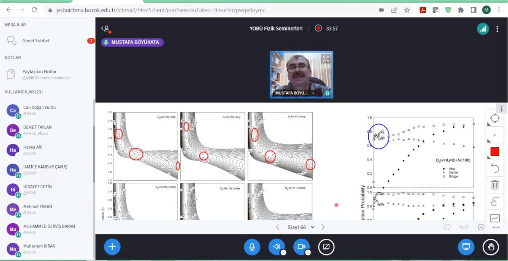
Task: Open Genel Sohbet chat
Action: 36,41
